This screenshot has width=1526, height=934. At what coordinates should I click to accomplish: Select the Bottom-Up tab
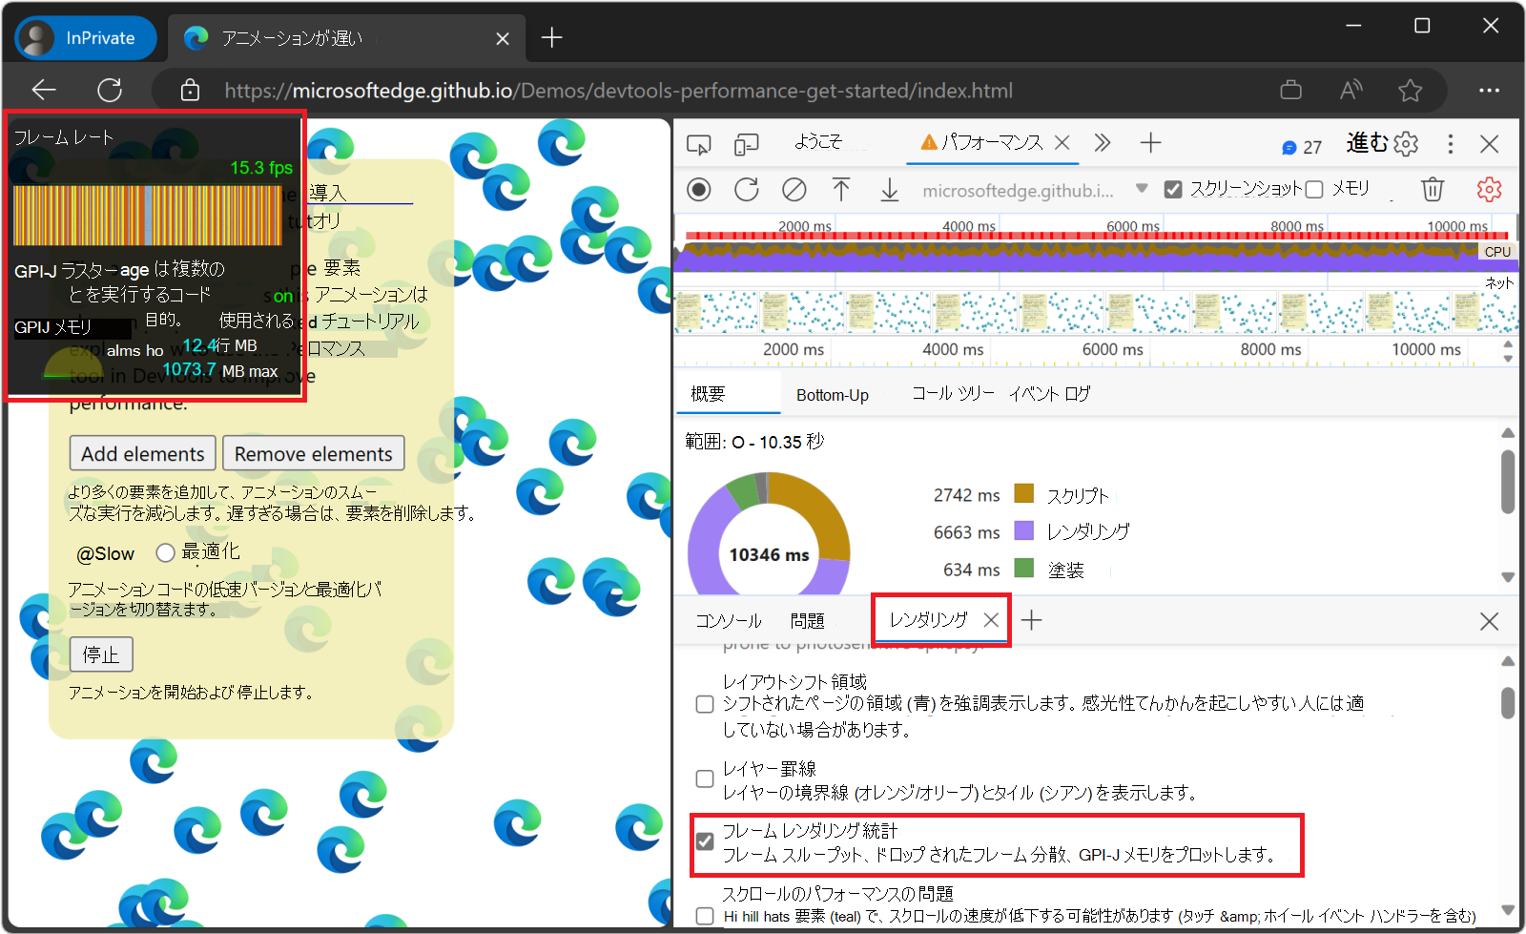833,395
